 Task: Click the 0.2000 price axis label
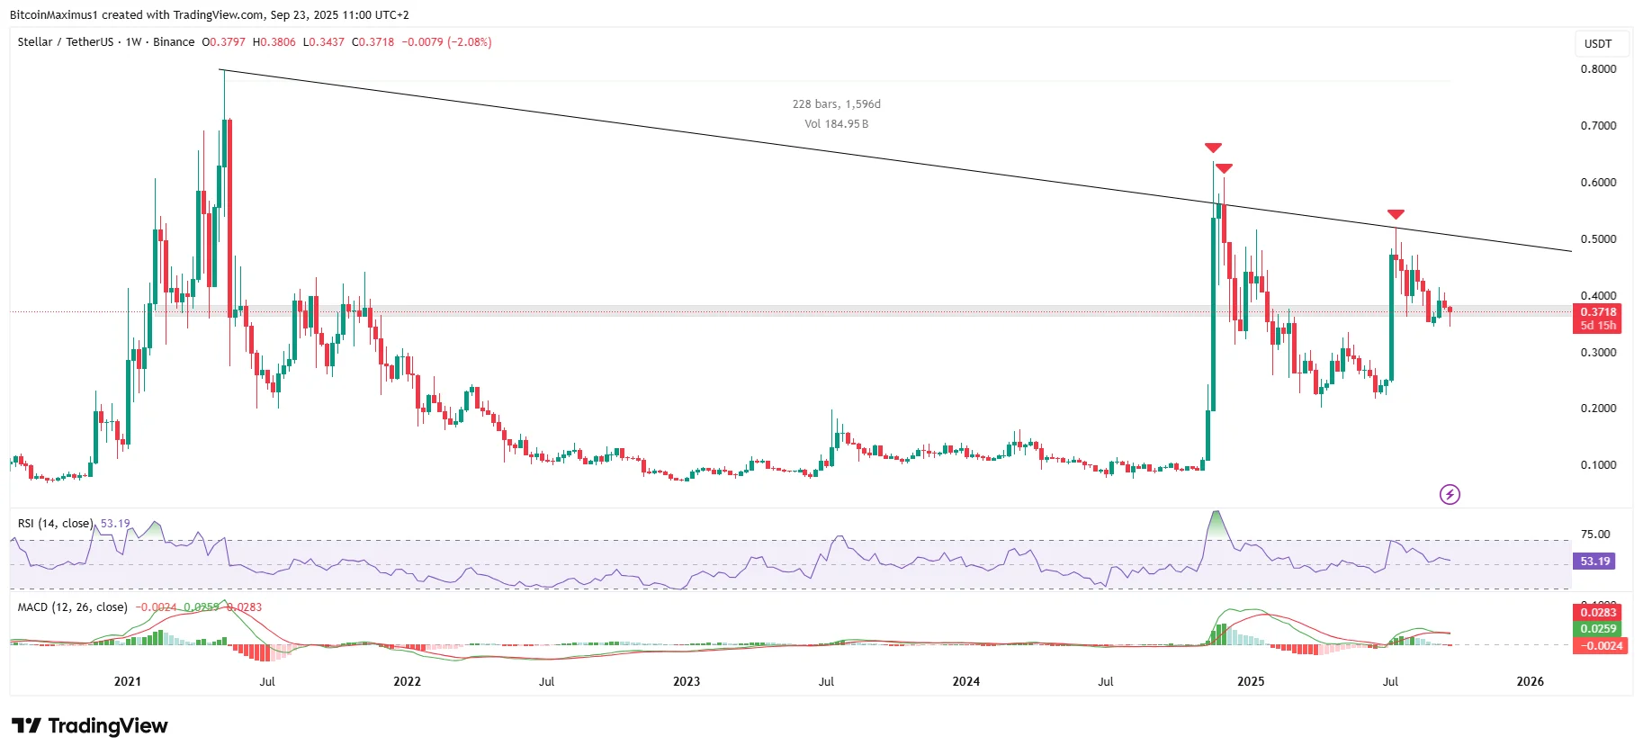tap(1598, 408)
